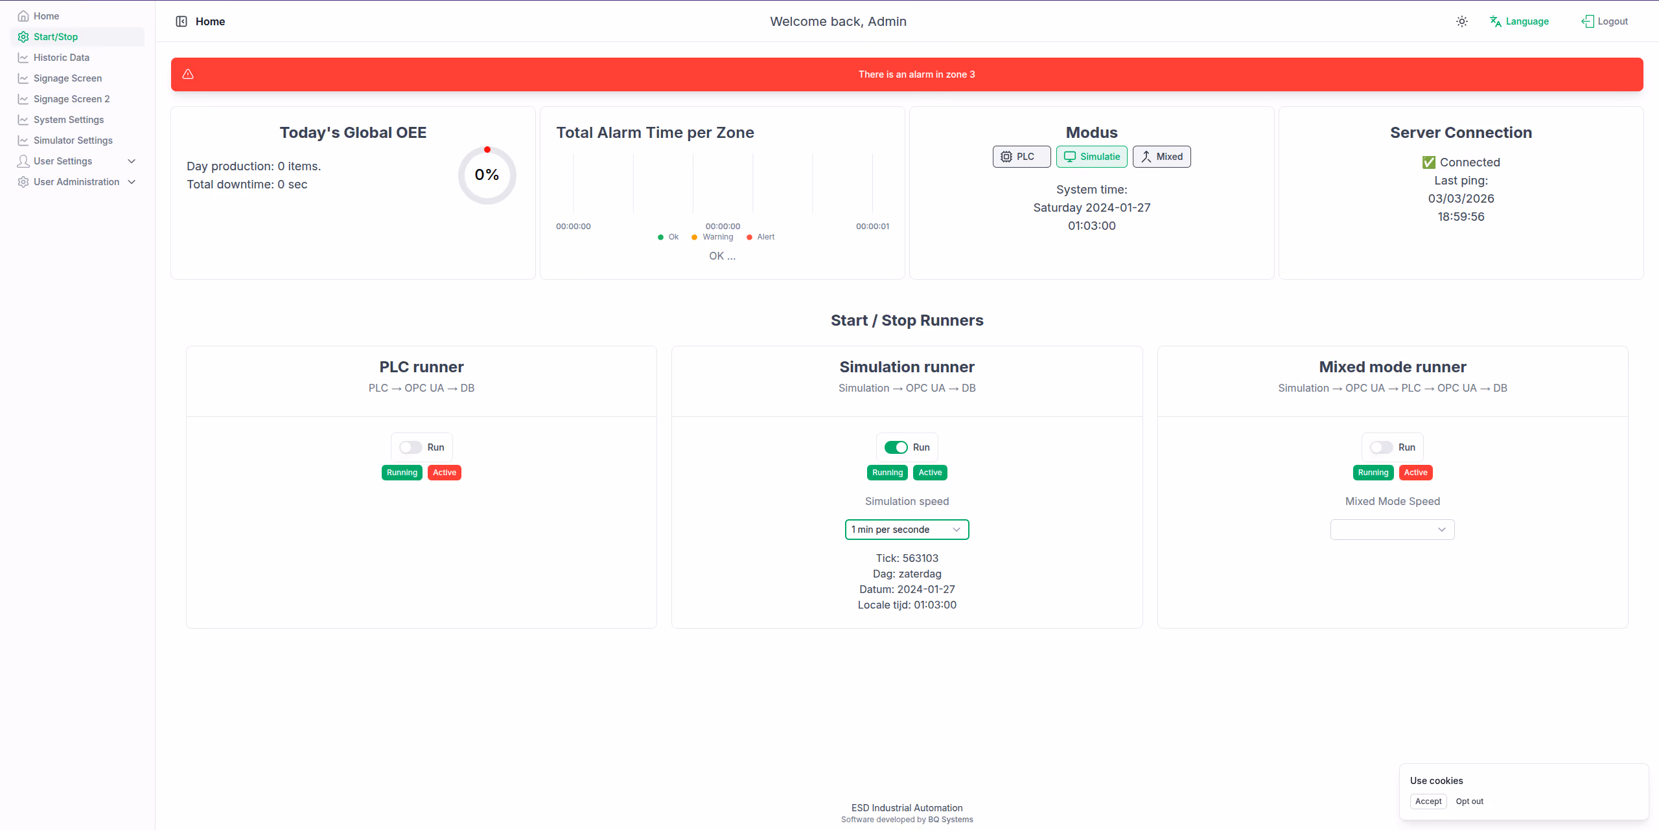The width and height of the screenshot is (1659, 830).
Task: Toggle the PLC runner Run switch
Action: click(x=410, y=447)
